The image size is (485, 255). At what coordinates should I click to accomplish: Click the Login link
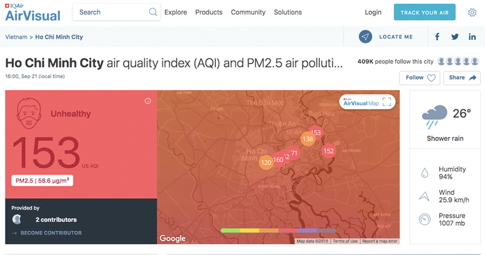[x=373, y=12]
